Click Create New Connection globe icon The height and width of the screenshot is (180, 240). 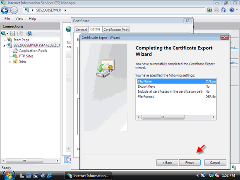pyautogui.click(x=4, y=33)
